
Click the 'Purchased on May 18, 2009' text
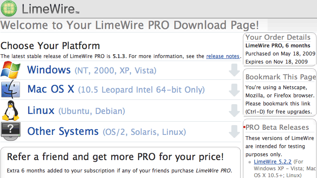(280, 54)
